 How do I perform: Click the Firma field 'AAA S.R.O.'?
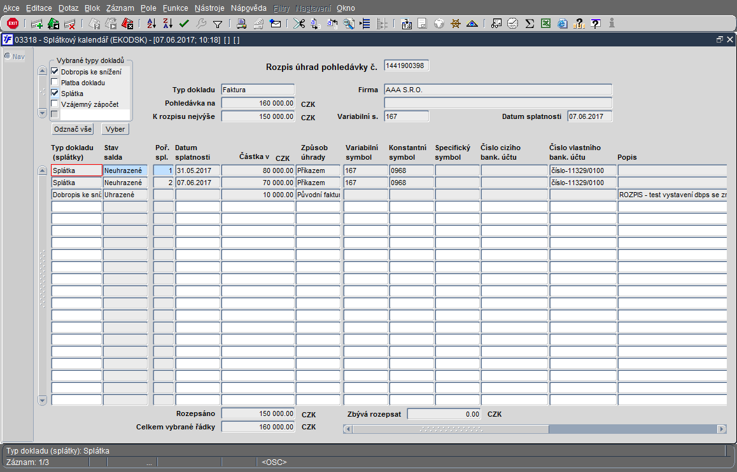click(x=498, y=90)
